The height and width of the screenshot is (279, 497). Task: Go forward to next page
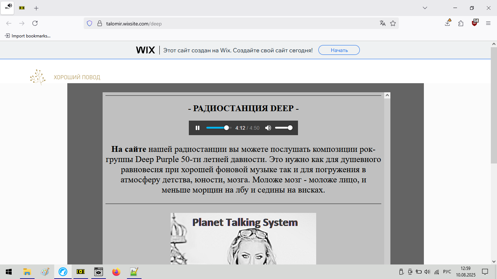22,23
